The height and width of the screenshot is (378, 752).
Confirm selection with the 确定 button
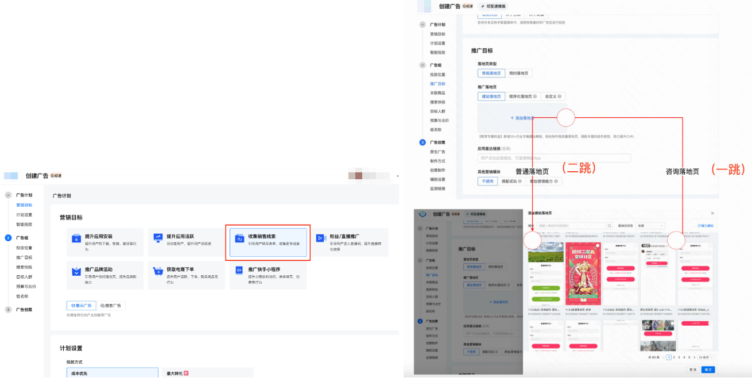click(x=708, y=370)
